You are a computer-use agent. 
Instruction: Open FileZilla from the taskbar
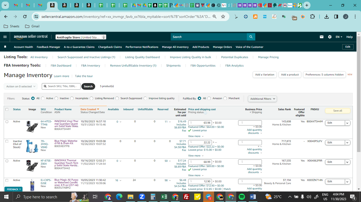click(186, 197)
